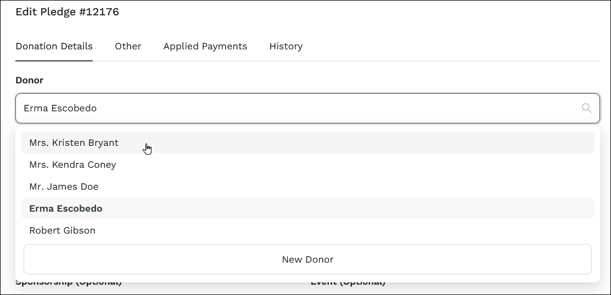
Task: Select the Donation Details tab
Action: tap(54, 46)
